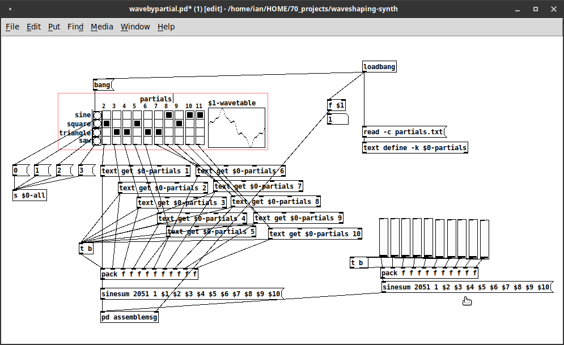Fire the saw bang circle
This screenshot has width=564, height=345.
(97, 141)
